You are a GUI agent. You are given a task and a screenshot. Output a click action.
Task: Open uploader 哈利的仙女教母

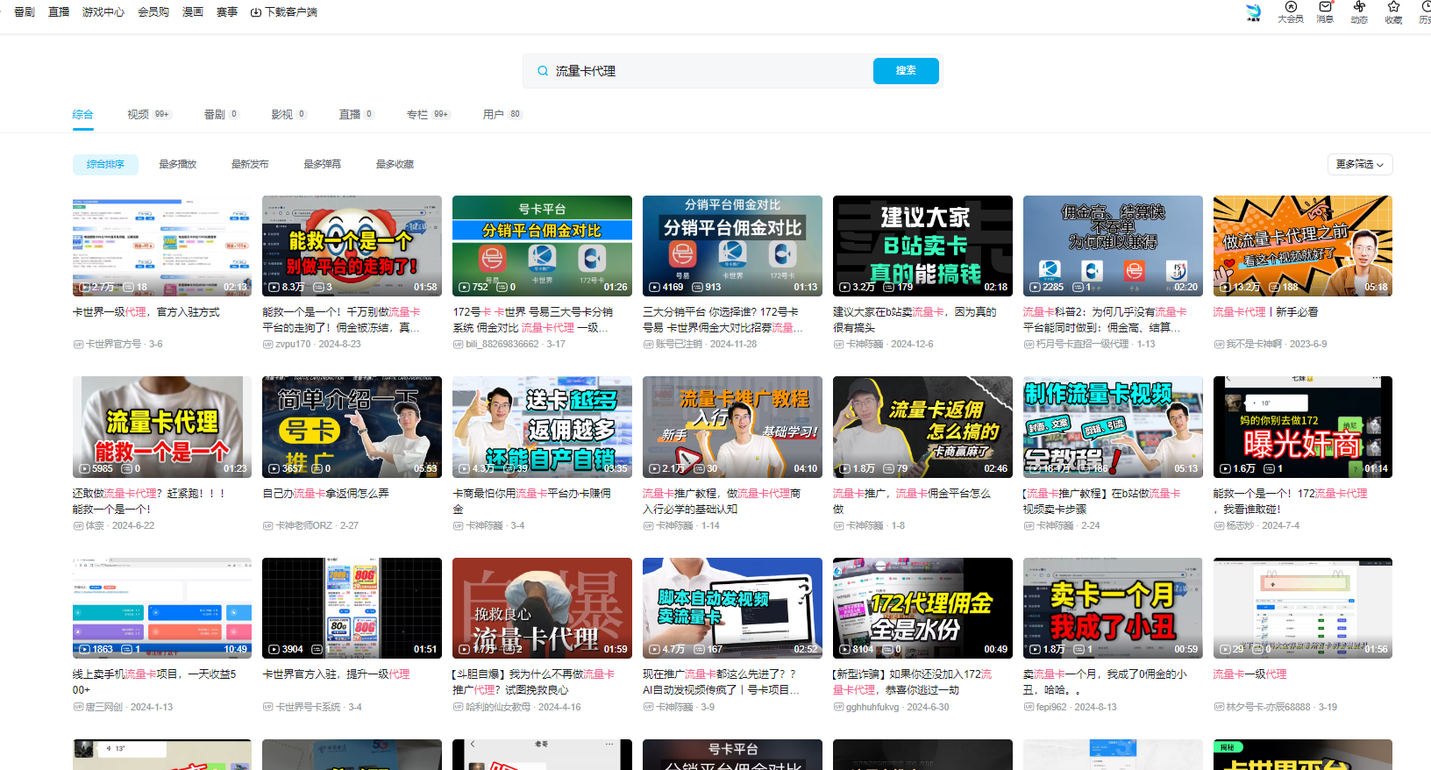click(498, 708)
